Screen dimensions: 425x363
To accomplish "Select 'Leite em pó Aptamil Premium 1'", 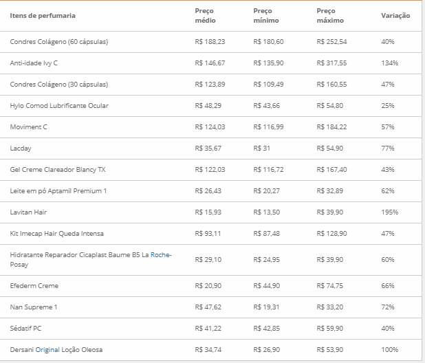I will (x=58, y=191).
